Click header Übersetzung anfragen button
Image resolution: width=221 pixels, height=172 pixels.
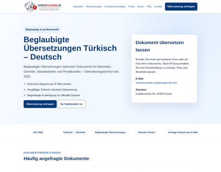point(181,6)
